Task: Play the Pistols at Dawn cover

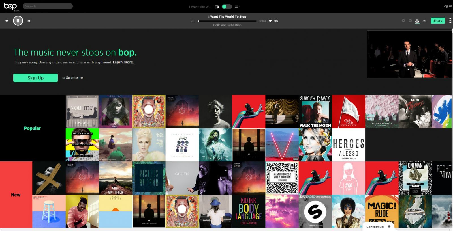Action: 149,178
